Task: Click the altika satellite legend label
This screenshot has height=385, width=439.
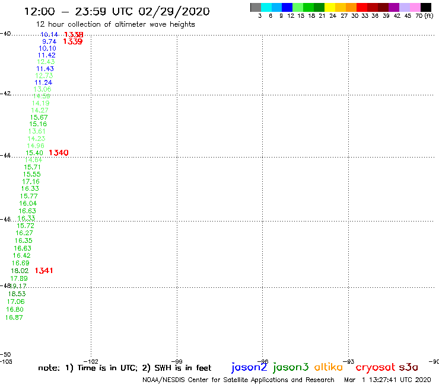Action: point(329,367)
